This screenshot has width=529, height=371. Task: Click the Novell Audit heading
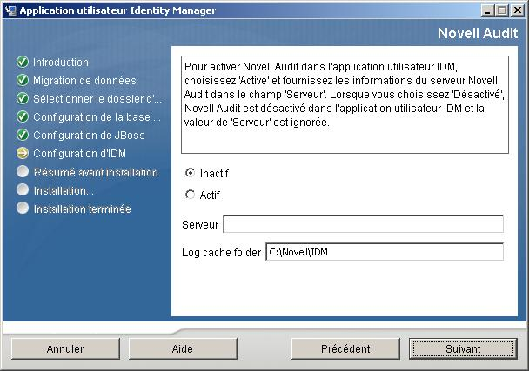click(x=478, y=33)
